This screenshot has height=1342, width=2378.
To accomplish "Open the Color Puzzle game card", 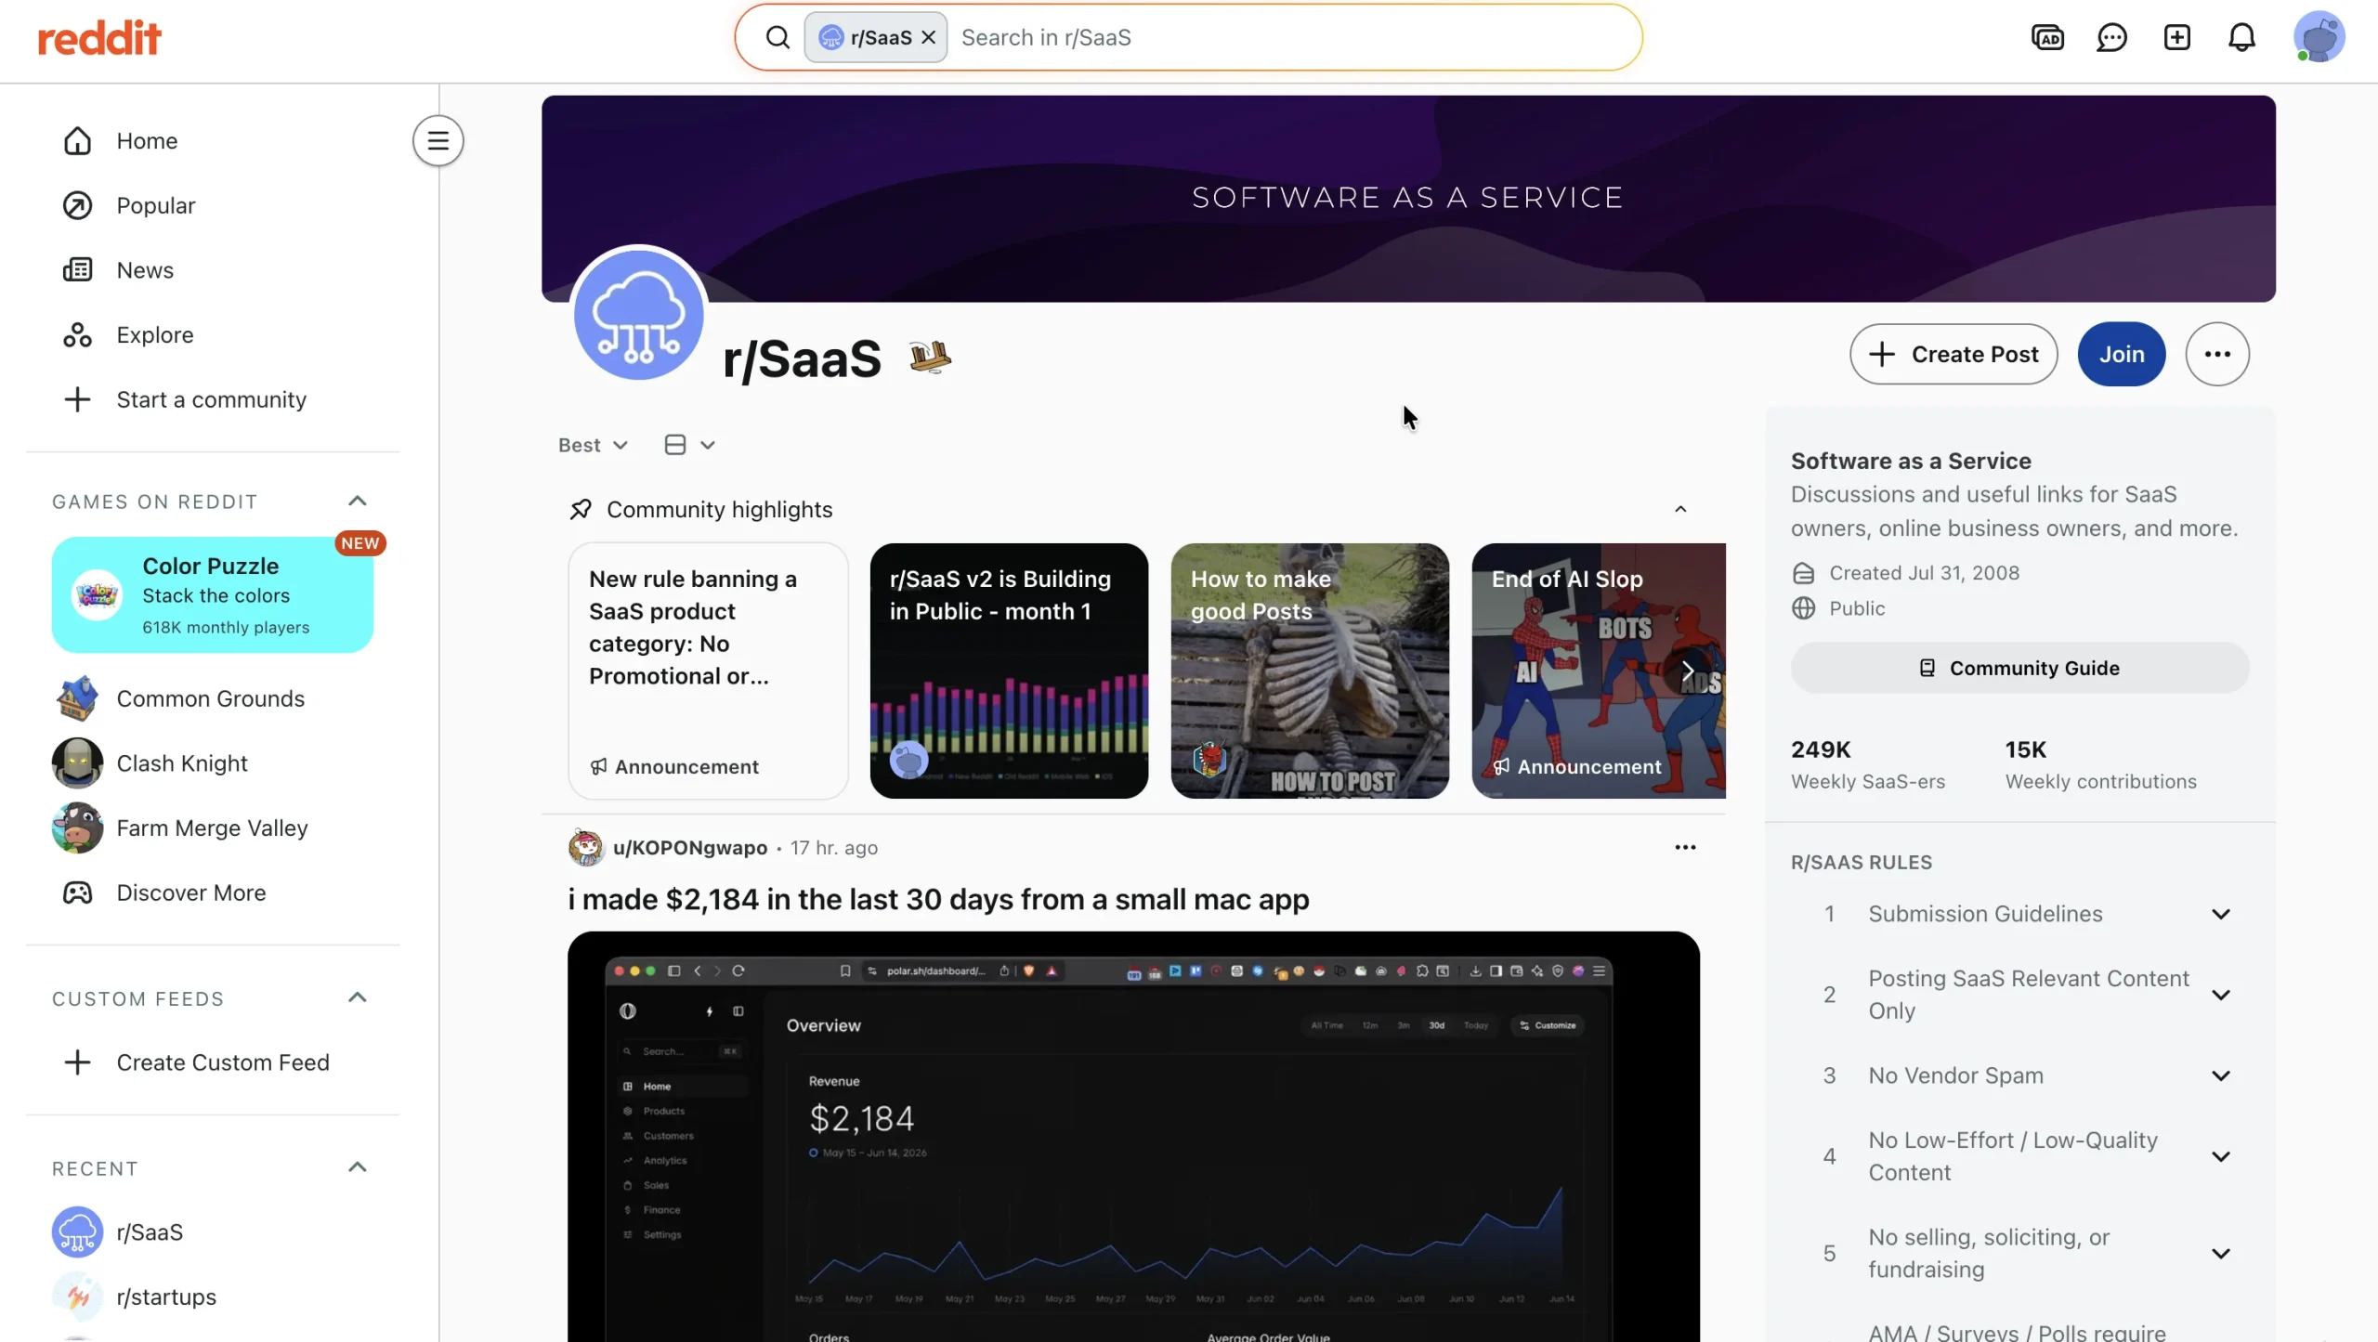I will [x=213, y=595].
